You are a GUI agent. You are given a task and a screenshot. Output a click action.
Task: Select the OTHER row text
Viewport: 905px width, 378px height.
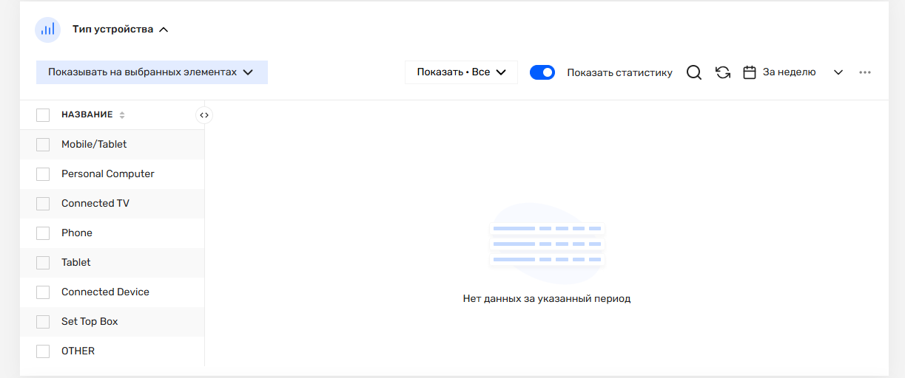coord(78,351)
